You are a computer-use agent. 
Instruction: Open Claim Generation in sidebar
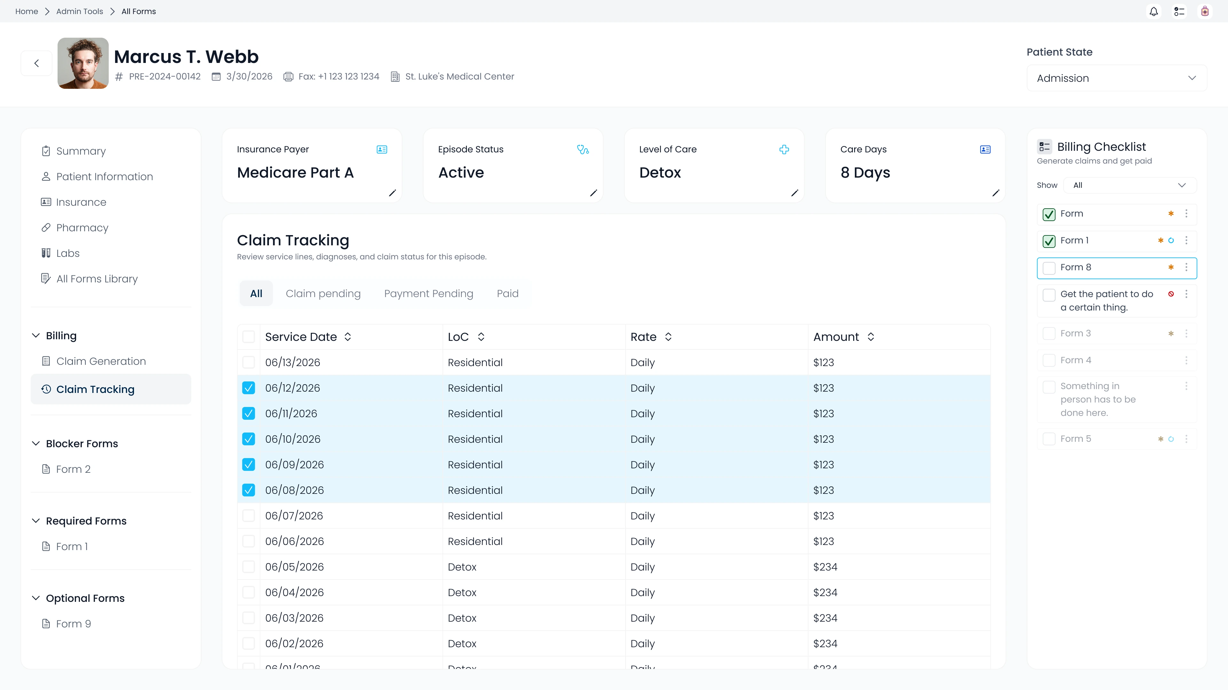pyautogui.click(x=101, y=361)
